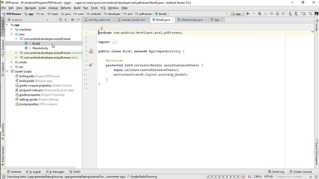Collapse the Gradle Scripts node
This screenshot has height=179, width=319.
(7, 72)
